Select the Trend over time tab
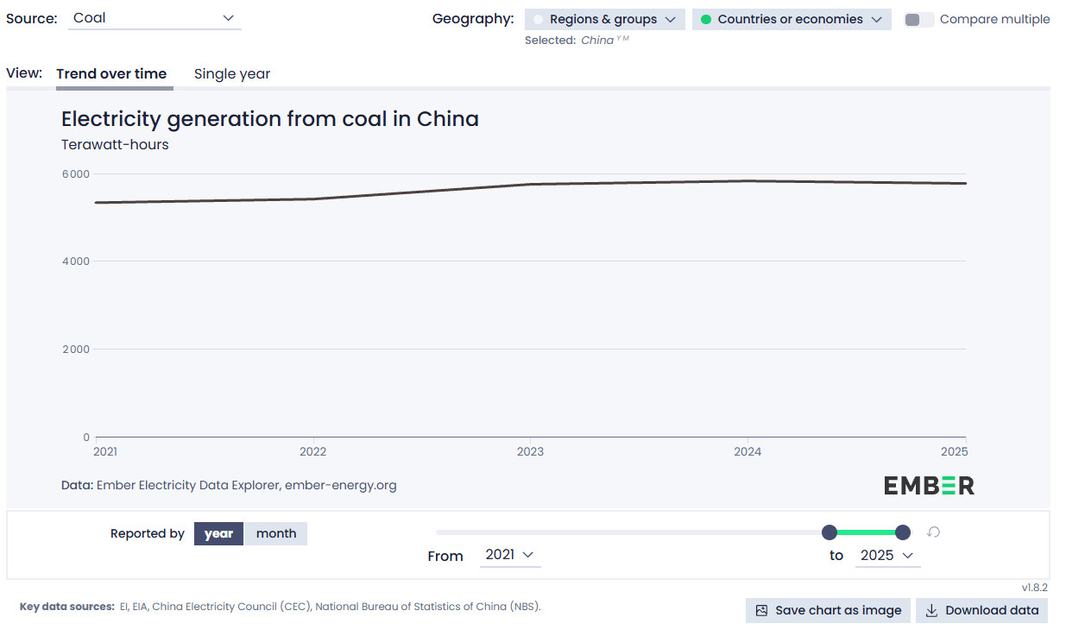 pos(111,74)
